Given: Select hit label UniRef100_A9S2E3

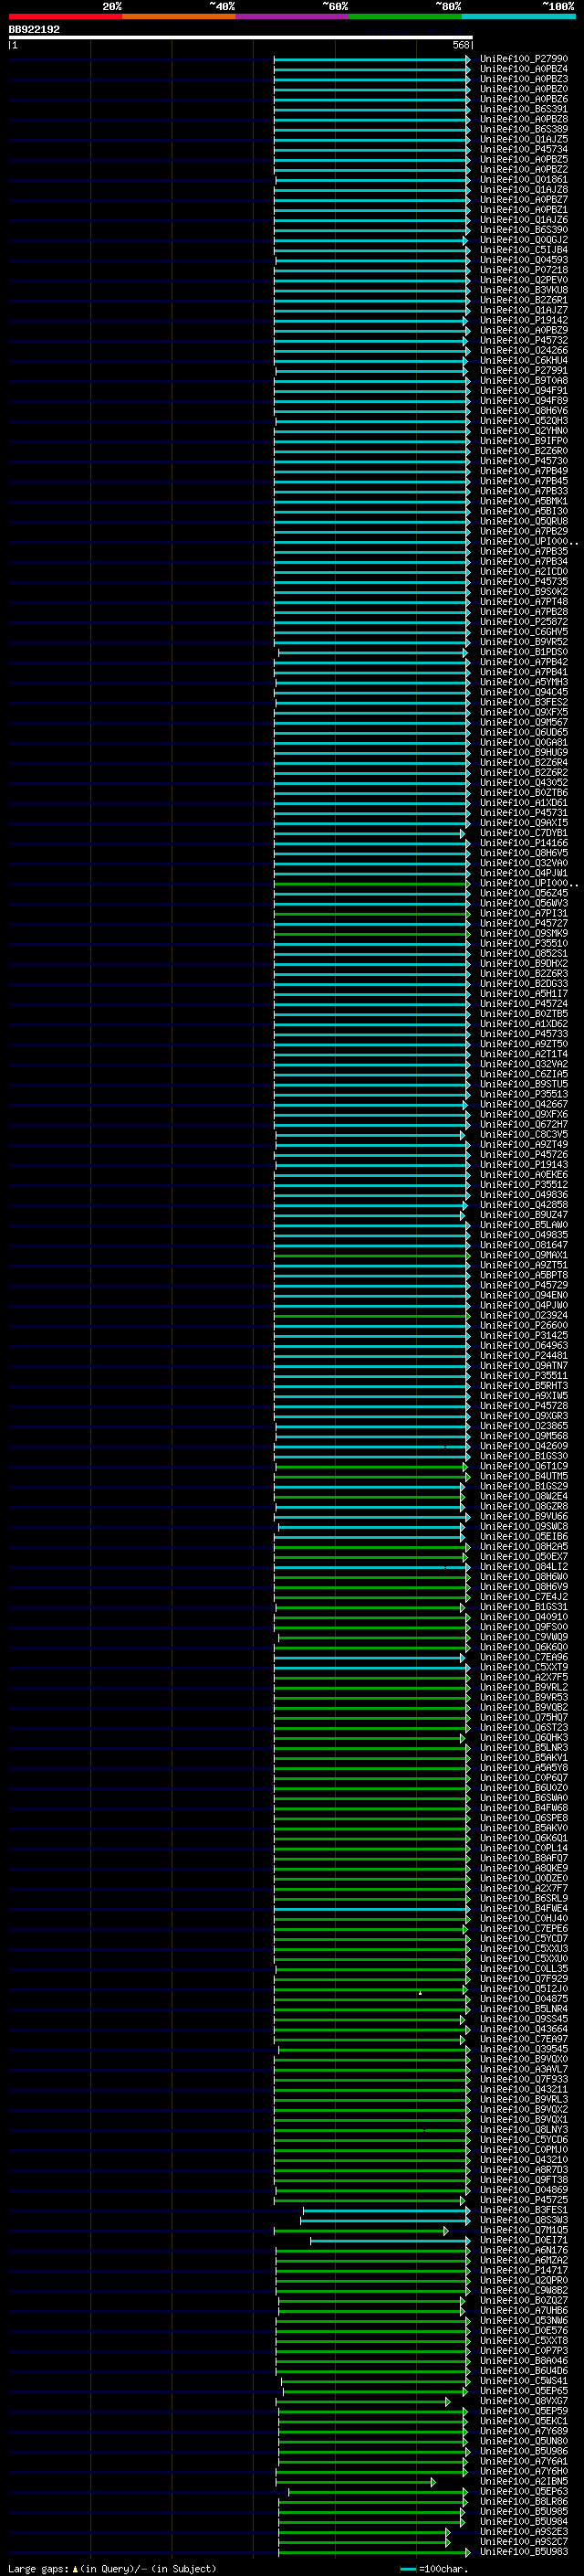Looking at the screenshot, I should point(523,2532).
